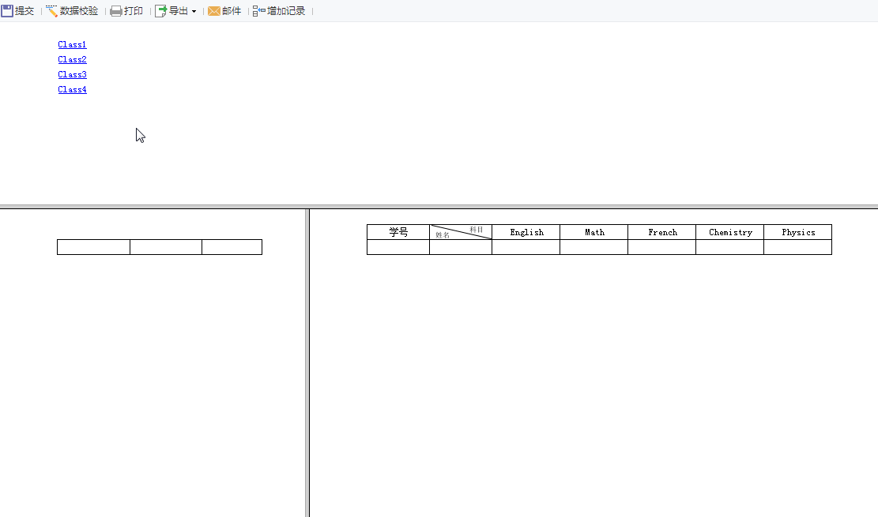Click the empty cell under 学号
The height and width of the screenshot is (517, 878).
(x=398, y=247)
